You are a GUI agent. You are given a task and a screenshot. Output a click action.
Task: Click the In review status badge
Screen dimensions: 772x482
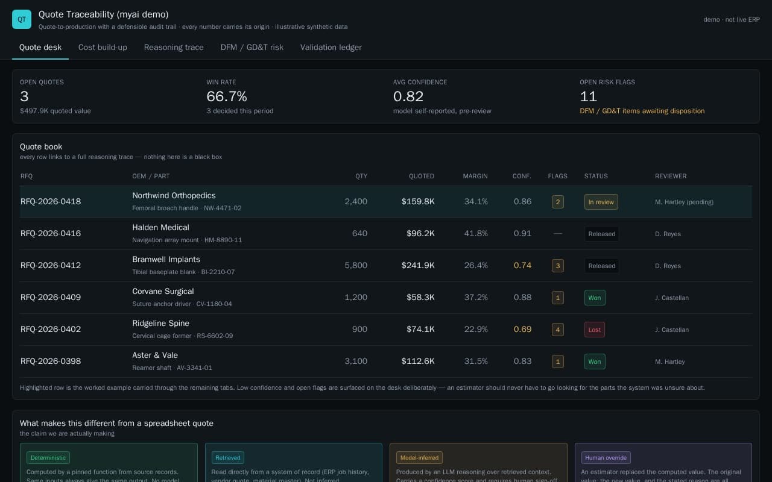coord(601,202)
